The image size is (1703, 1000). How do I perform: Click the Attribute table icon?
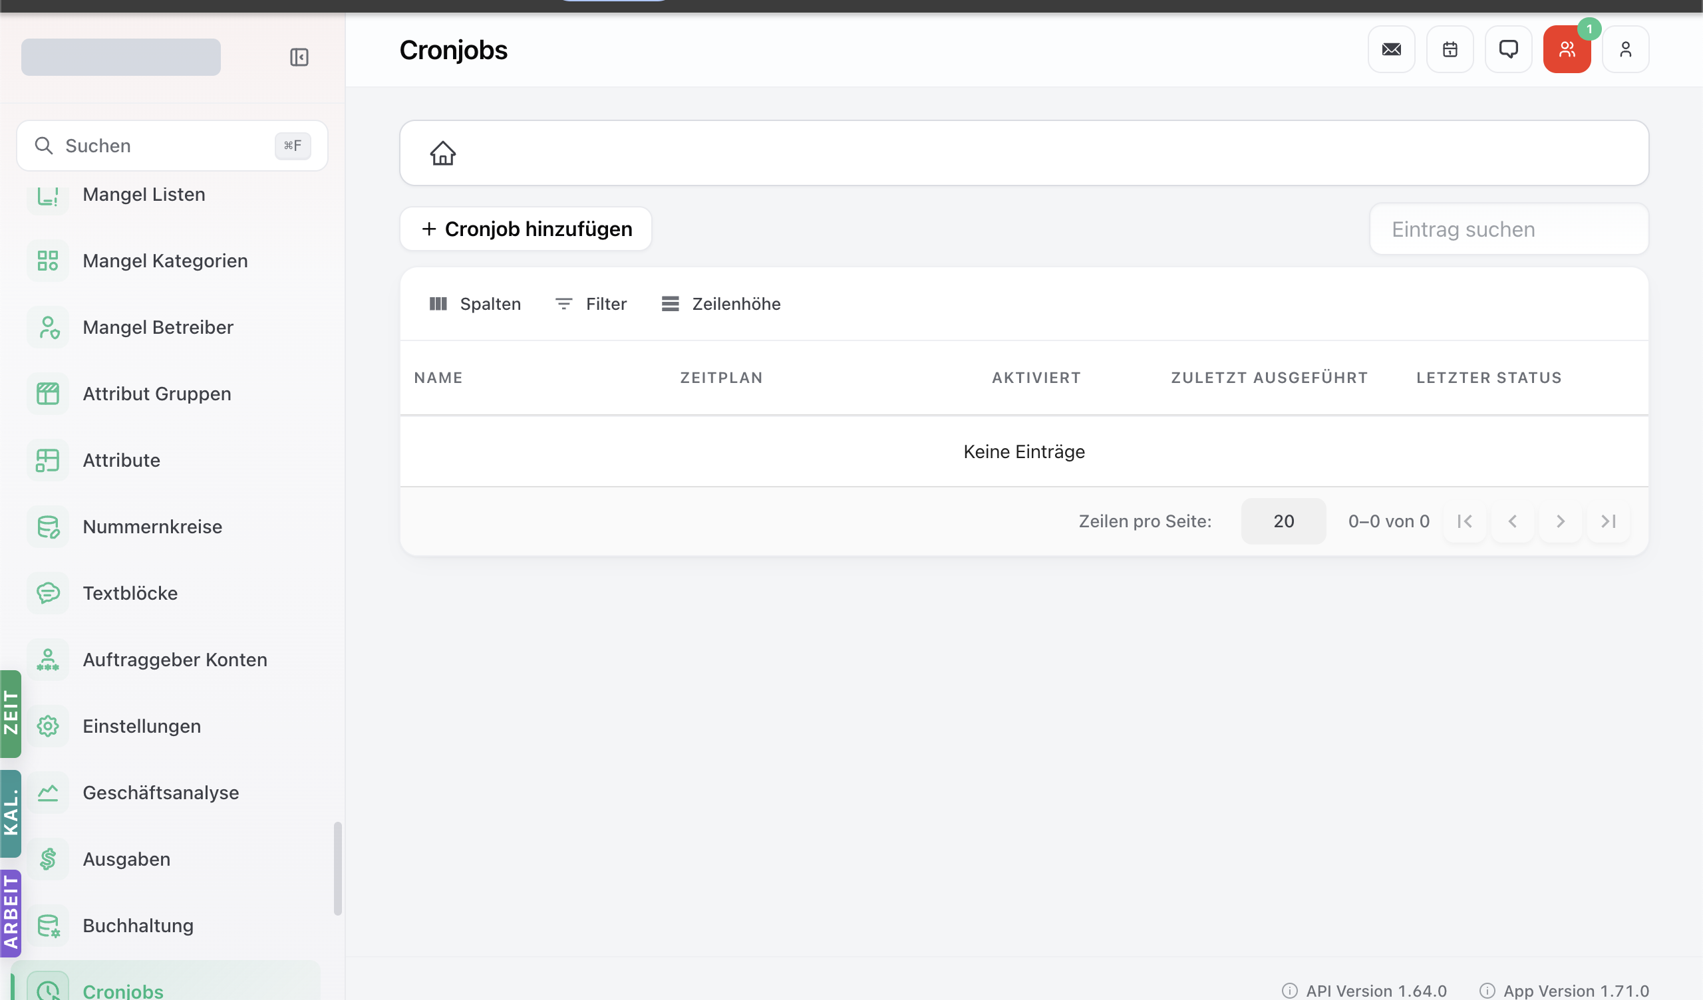tap(48, 460)
